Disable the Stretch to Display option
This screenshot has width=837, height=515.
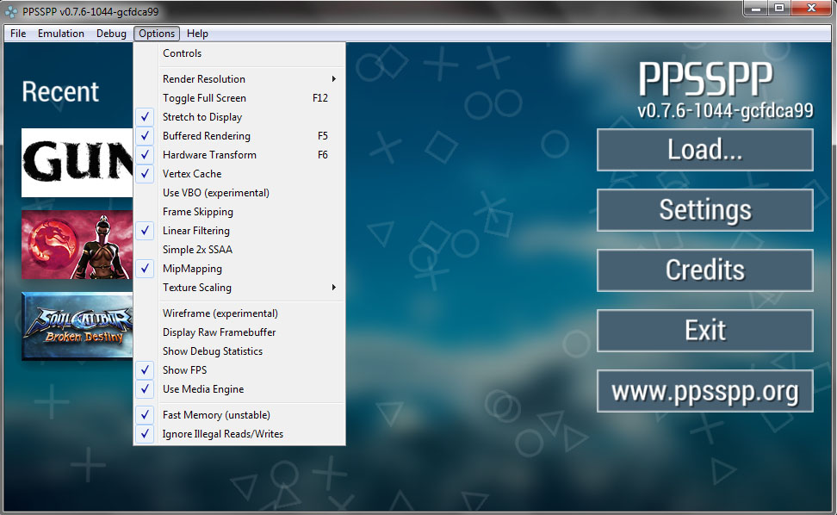point(202,117)
